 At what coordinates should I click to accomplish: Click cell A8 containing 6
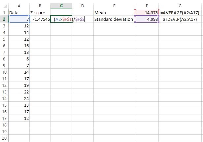19,59
